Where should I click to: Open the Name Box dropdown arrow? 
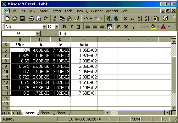pyautogui.click(x=38, y=34)
